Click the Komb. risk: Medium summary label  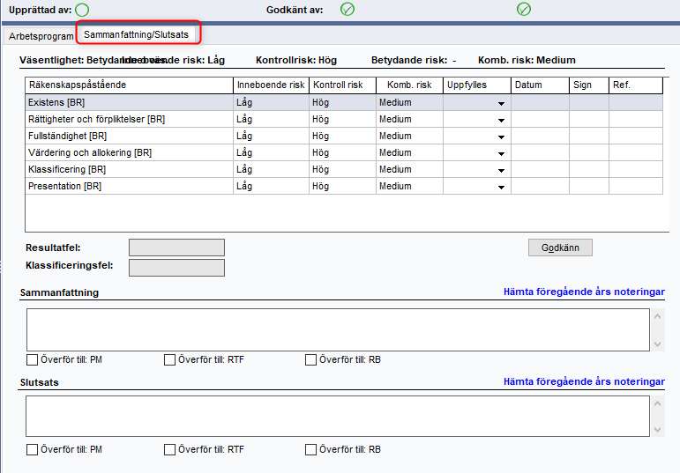click(x=527, y=60)
